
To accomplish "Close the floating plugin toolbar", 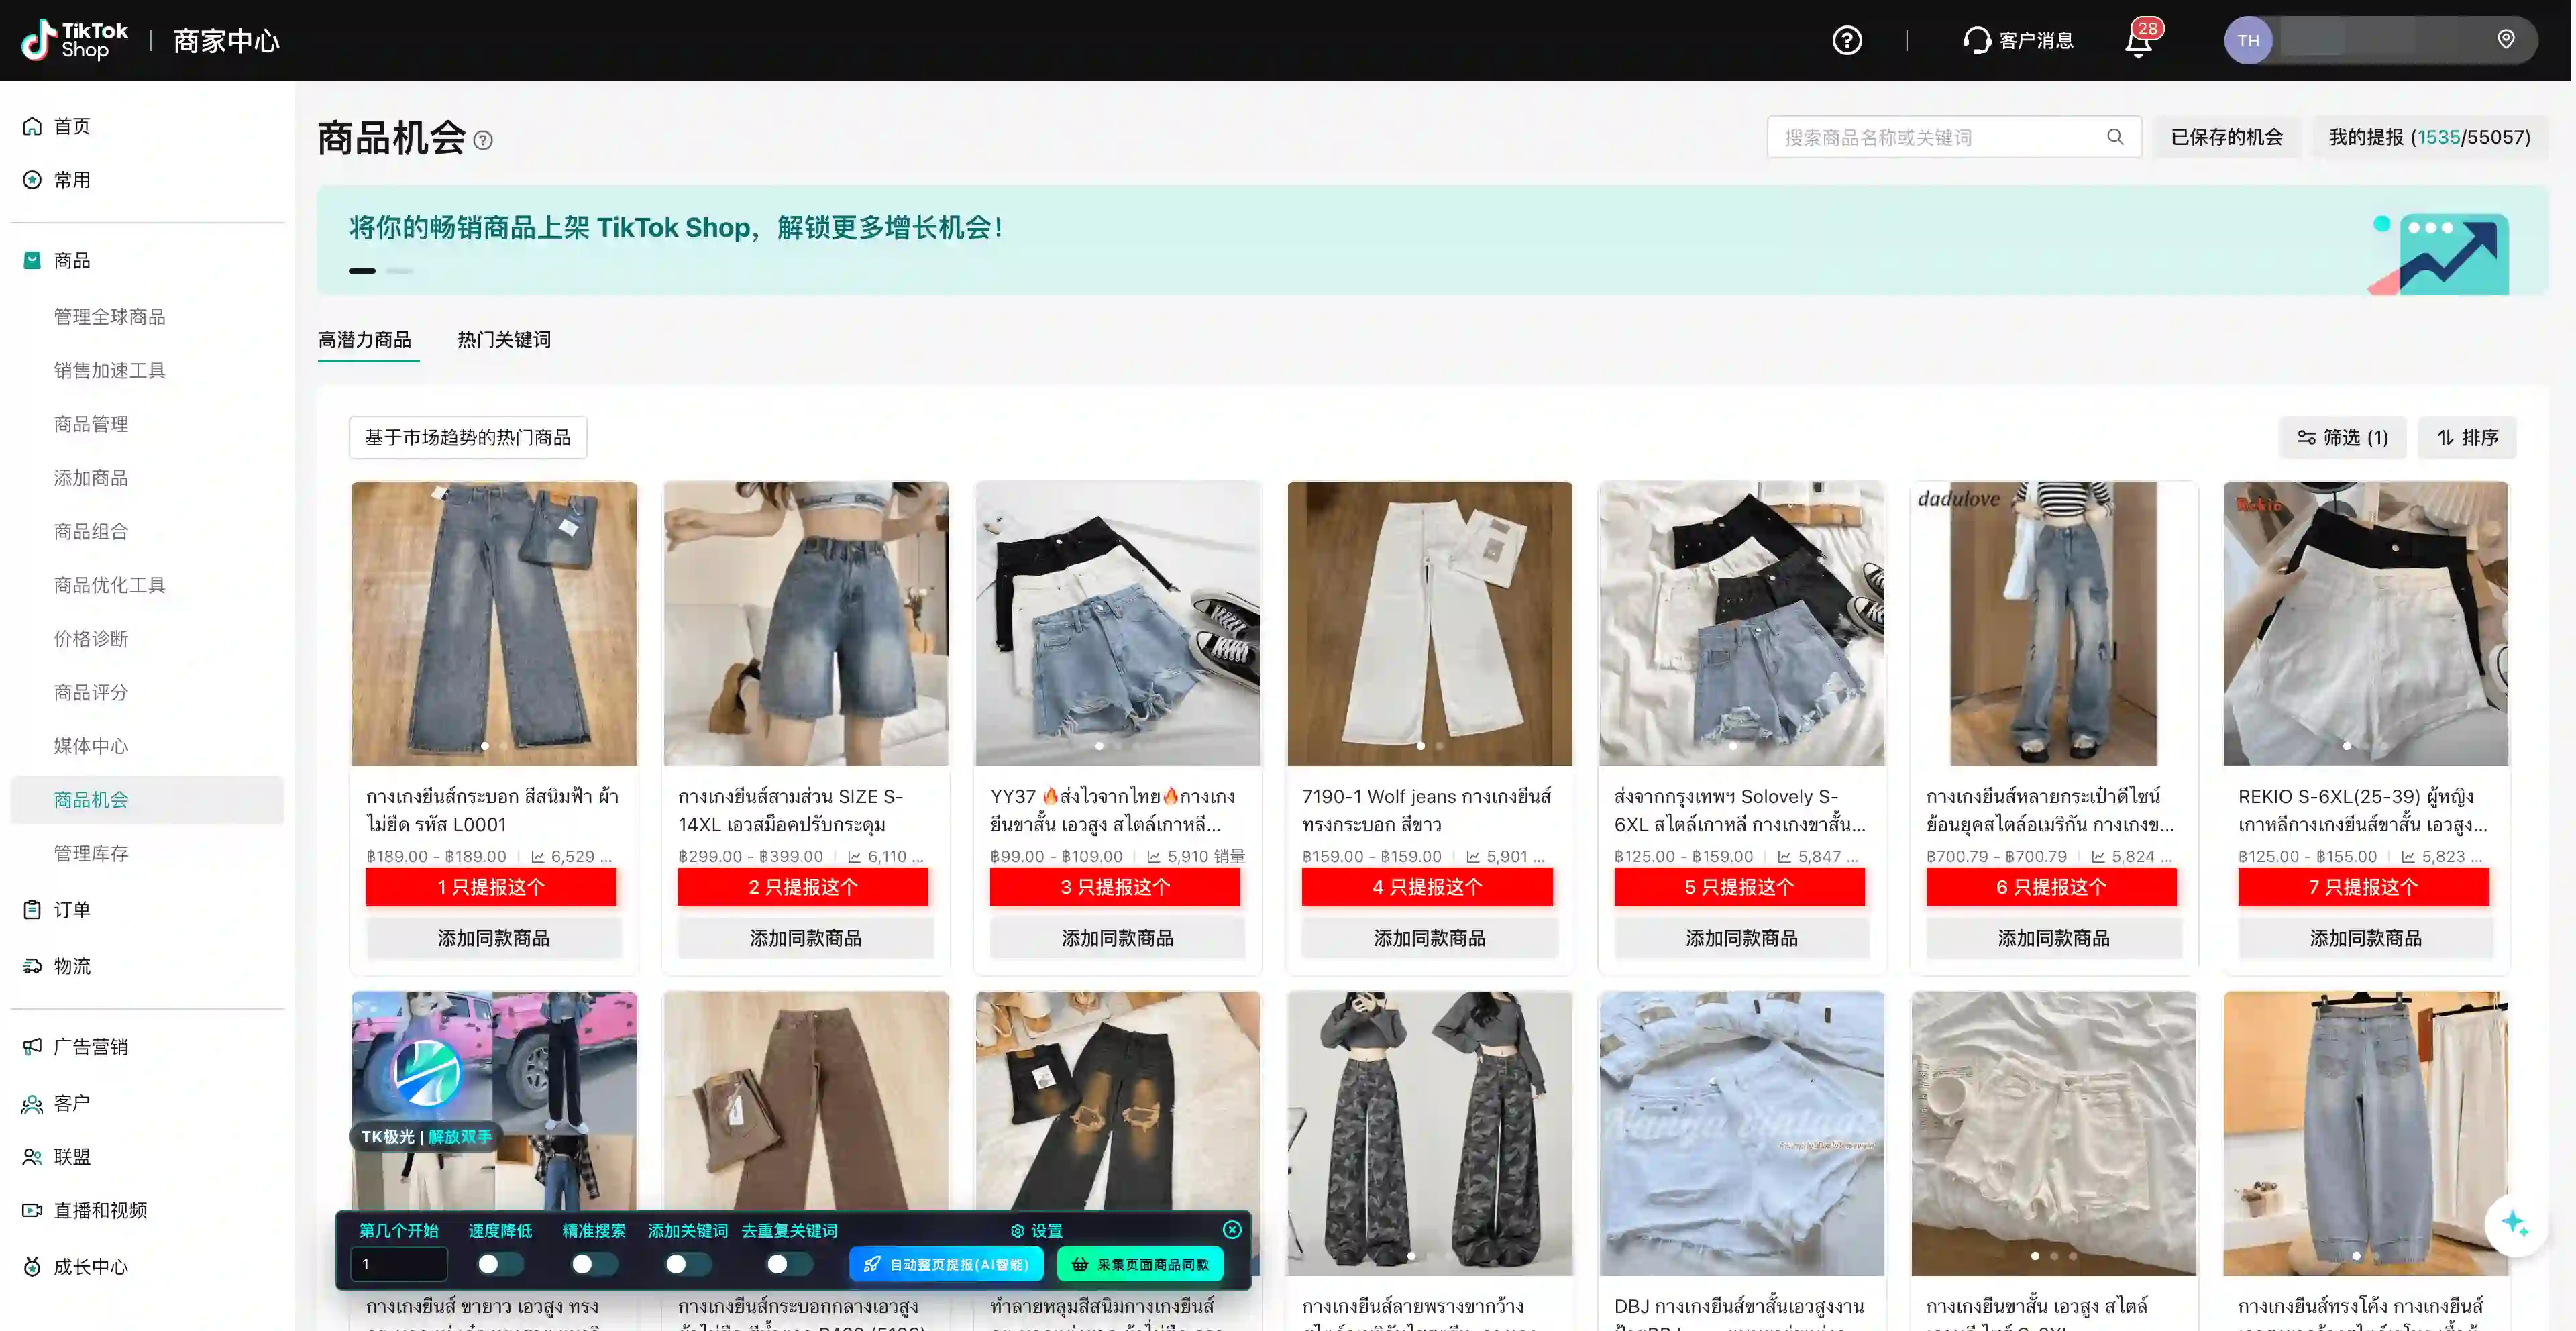I will [1232, 1230].
